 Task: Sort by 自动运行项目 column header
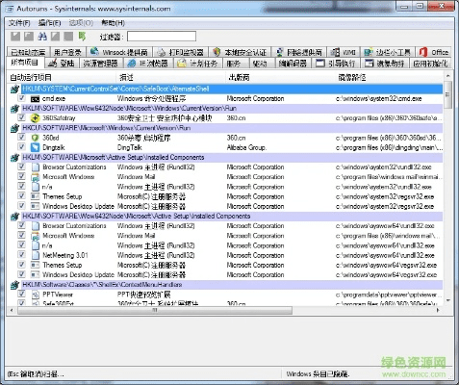click(x=61, y=77)
